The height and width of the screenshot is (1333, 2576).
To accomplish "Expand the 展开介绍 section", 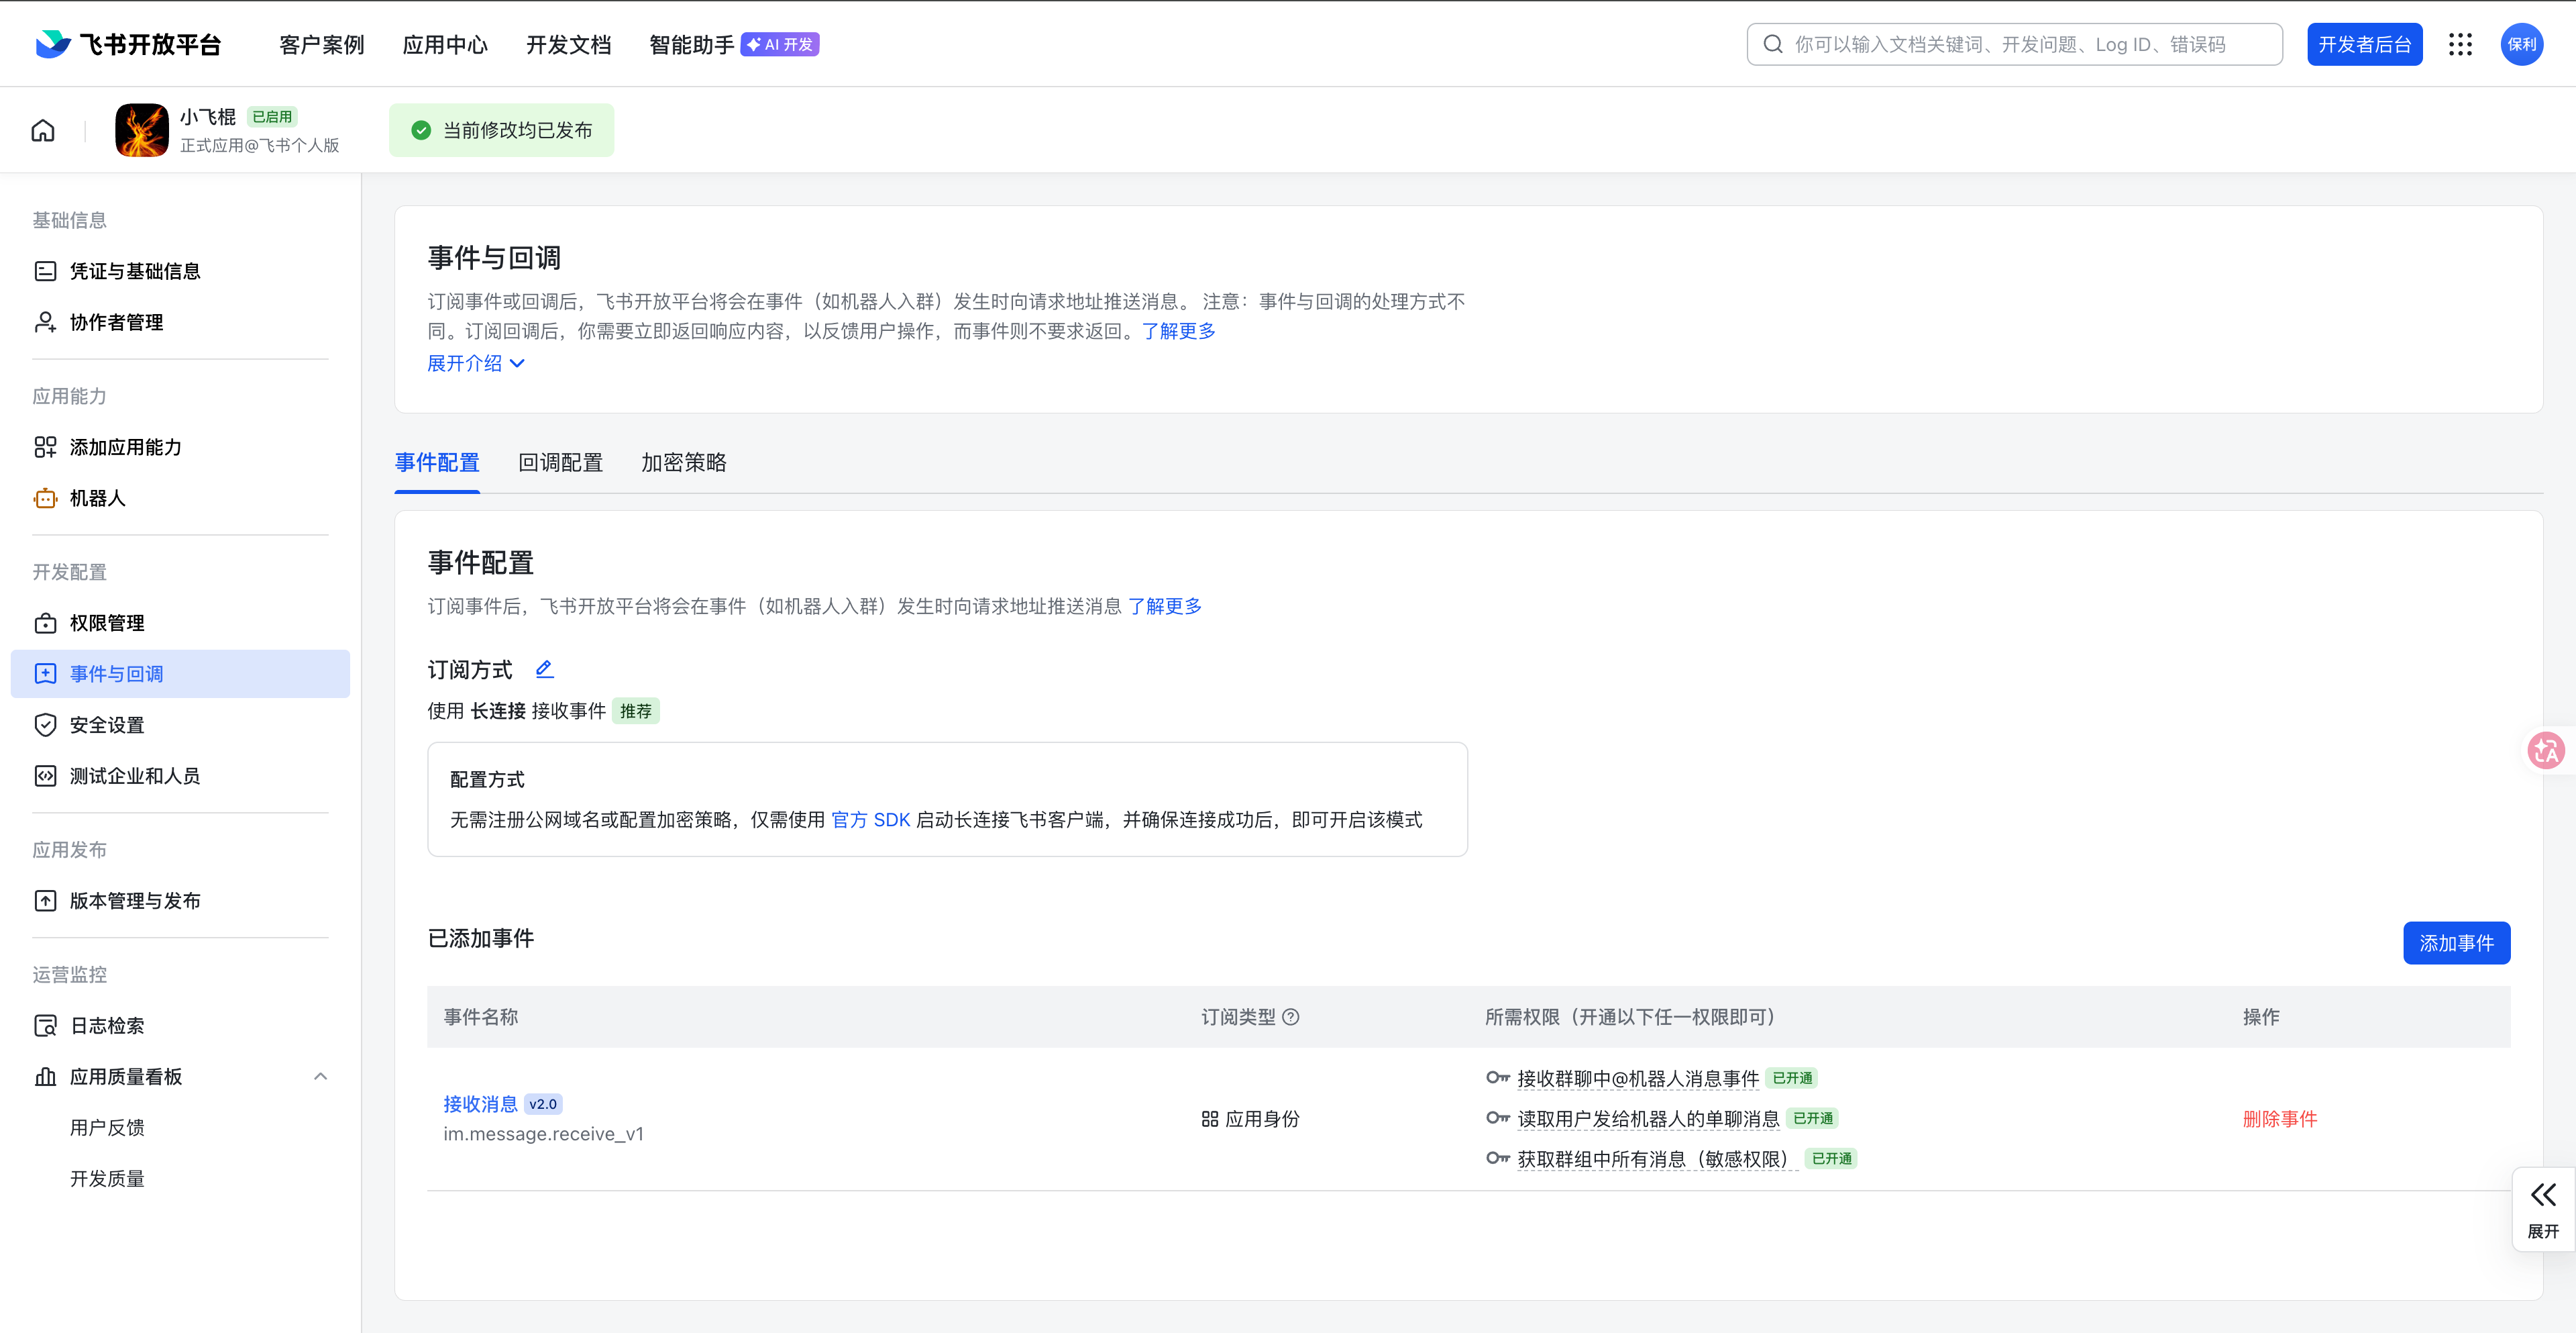I will [x=476, y=363].
